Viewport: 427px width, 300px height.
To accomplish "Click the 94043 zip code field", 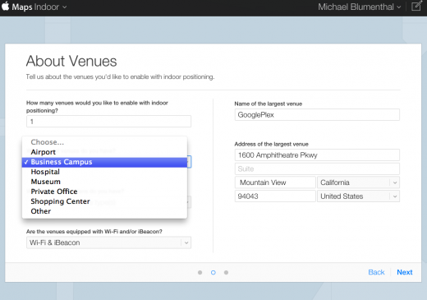I will 275,196.
